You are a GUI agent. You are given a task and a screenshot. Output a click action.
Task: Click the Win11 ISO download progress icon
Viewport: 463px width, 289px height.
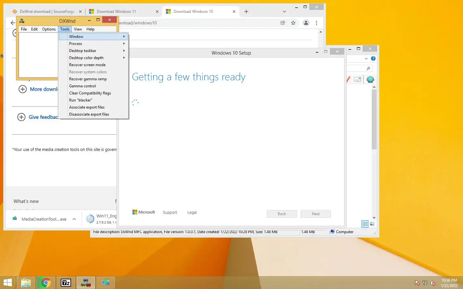coord(90,219)
